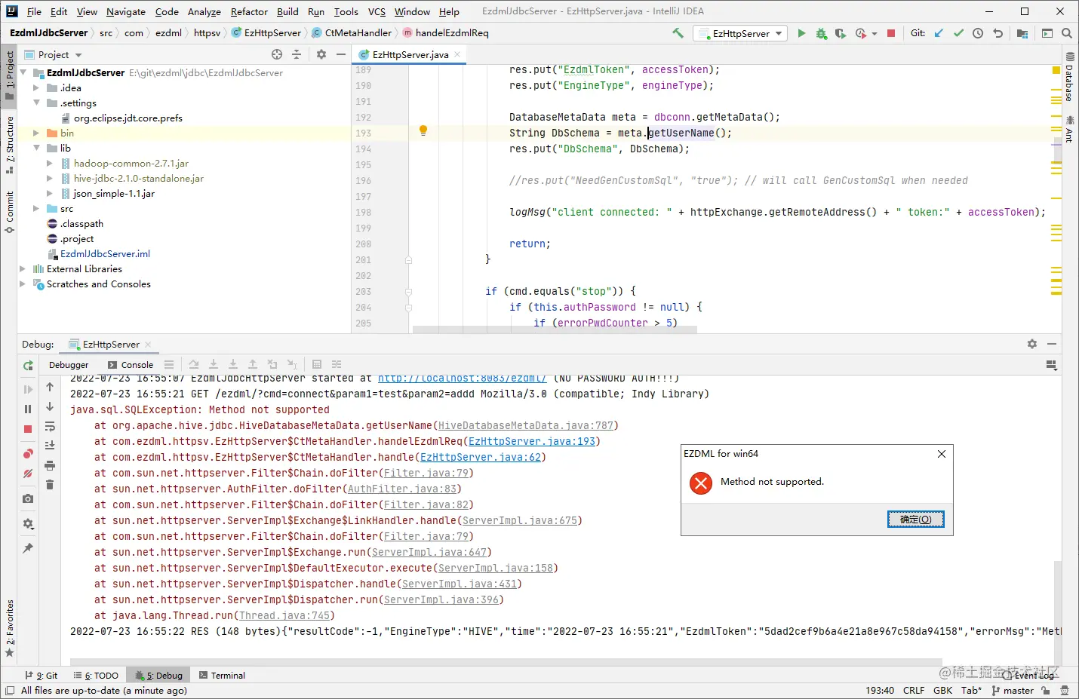
Task: Expand the .idea folder
Action: click(x=35, y=88)
